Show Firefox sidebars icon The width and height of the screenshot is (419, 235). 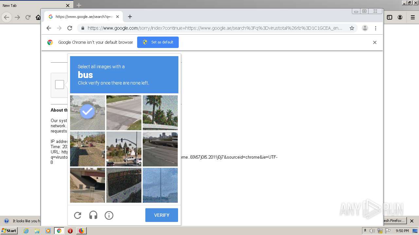pos(390,17)
